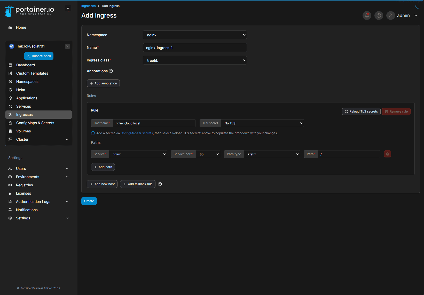Open the notifications bell icon
Viewport: 424px width, 295px height.
(367, 15)
